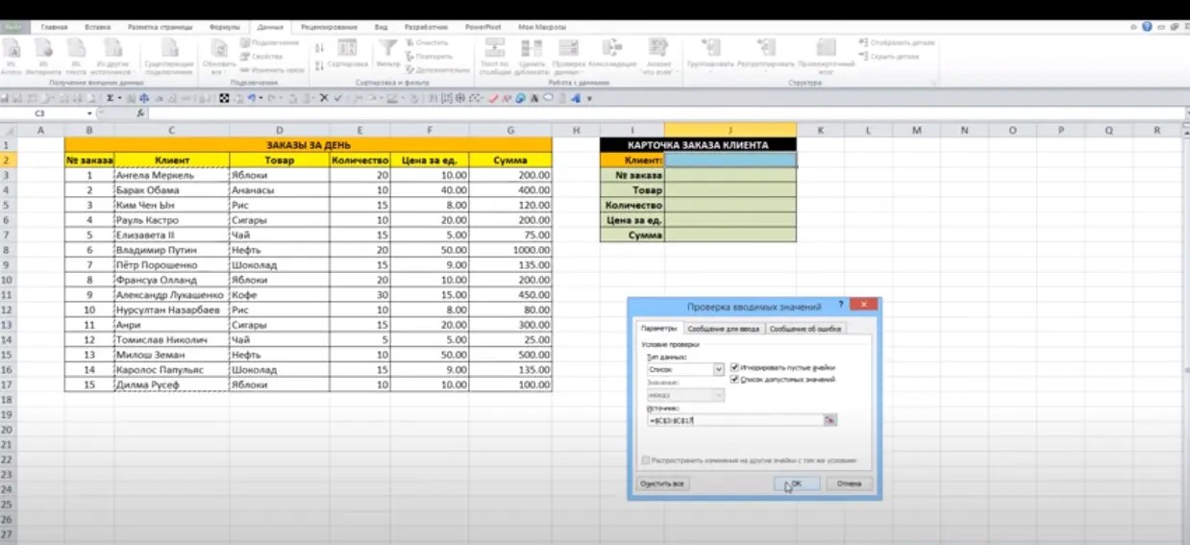Select cell next to Клиент: label

pos(731,161)
